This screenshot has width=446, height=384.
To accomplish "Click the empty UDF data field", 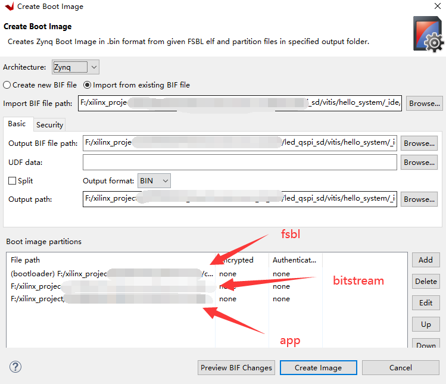I will click(240, 162).
